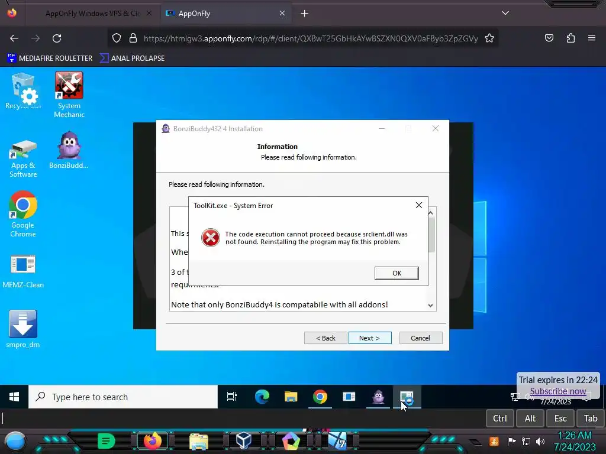Cancel the BonziBuddy installation
Viewport: 606px width, 454px height.
point(421,338)
